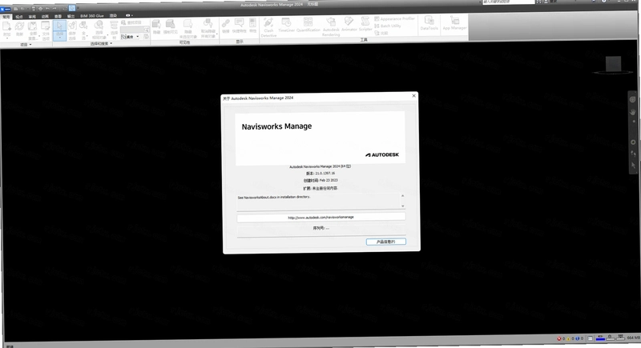The image size is (641, 348).
Task: Switch to the Animation (动画) tab
Action: tap(45, 17)
